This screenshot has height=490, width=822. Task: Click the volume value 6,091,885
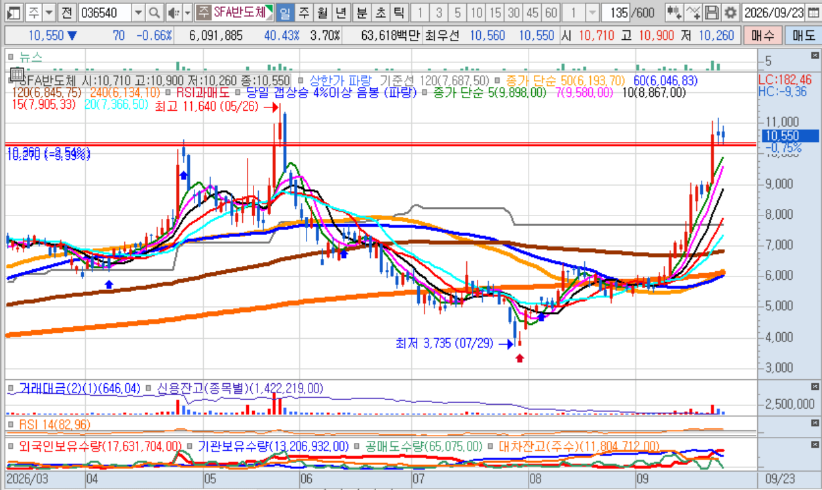(x=215, y=35)
